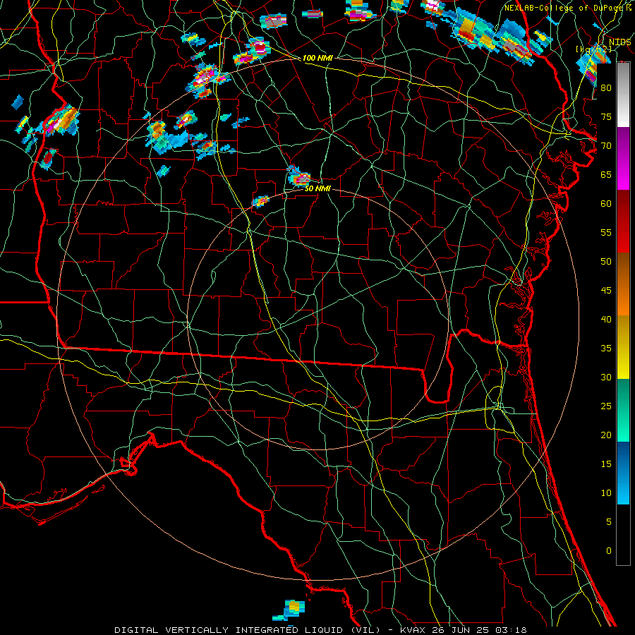Click the kg/m2 units label

click(x=593, y=49)
